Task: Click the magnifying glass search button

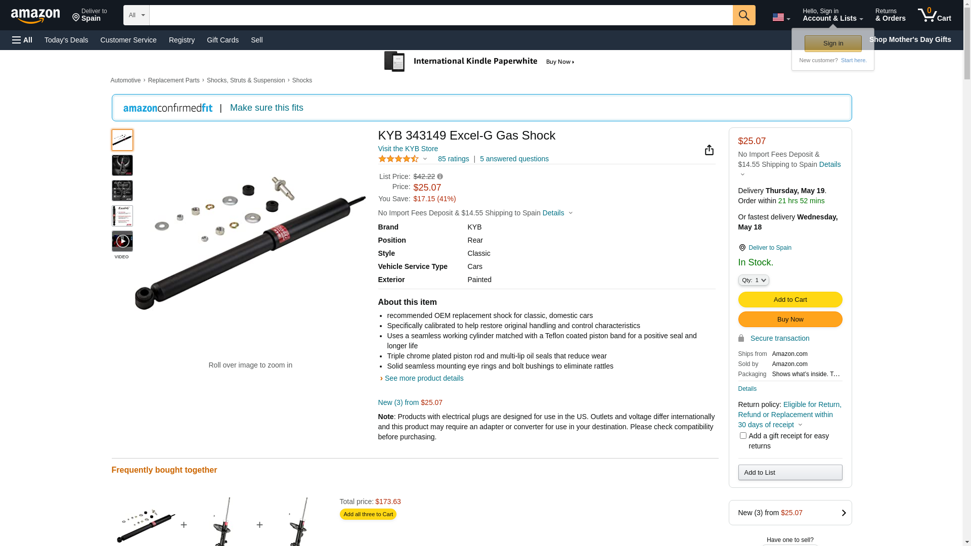Action: tap(744, 15)
